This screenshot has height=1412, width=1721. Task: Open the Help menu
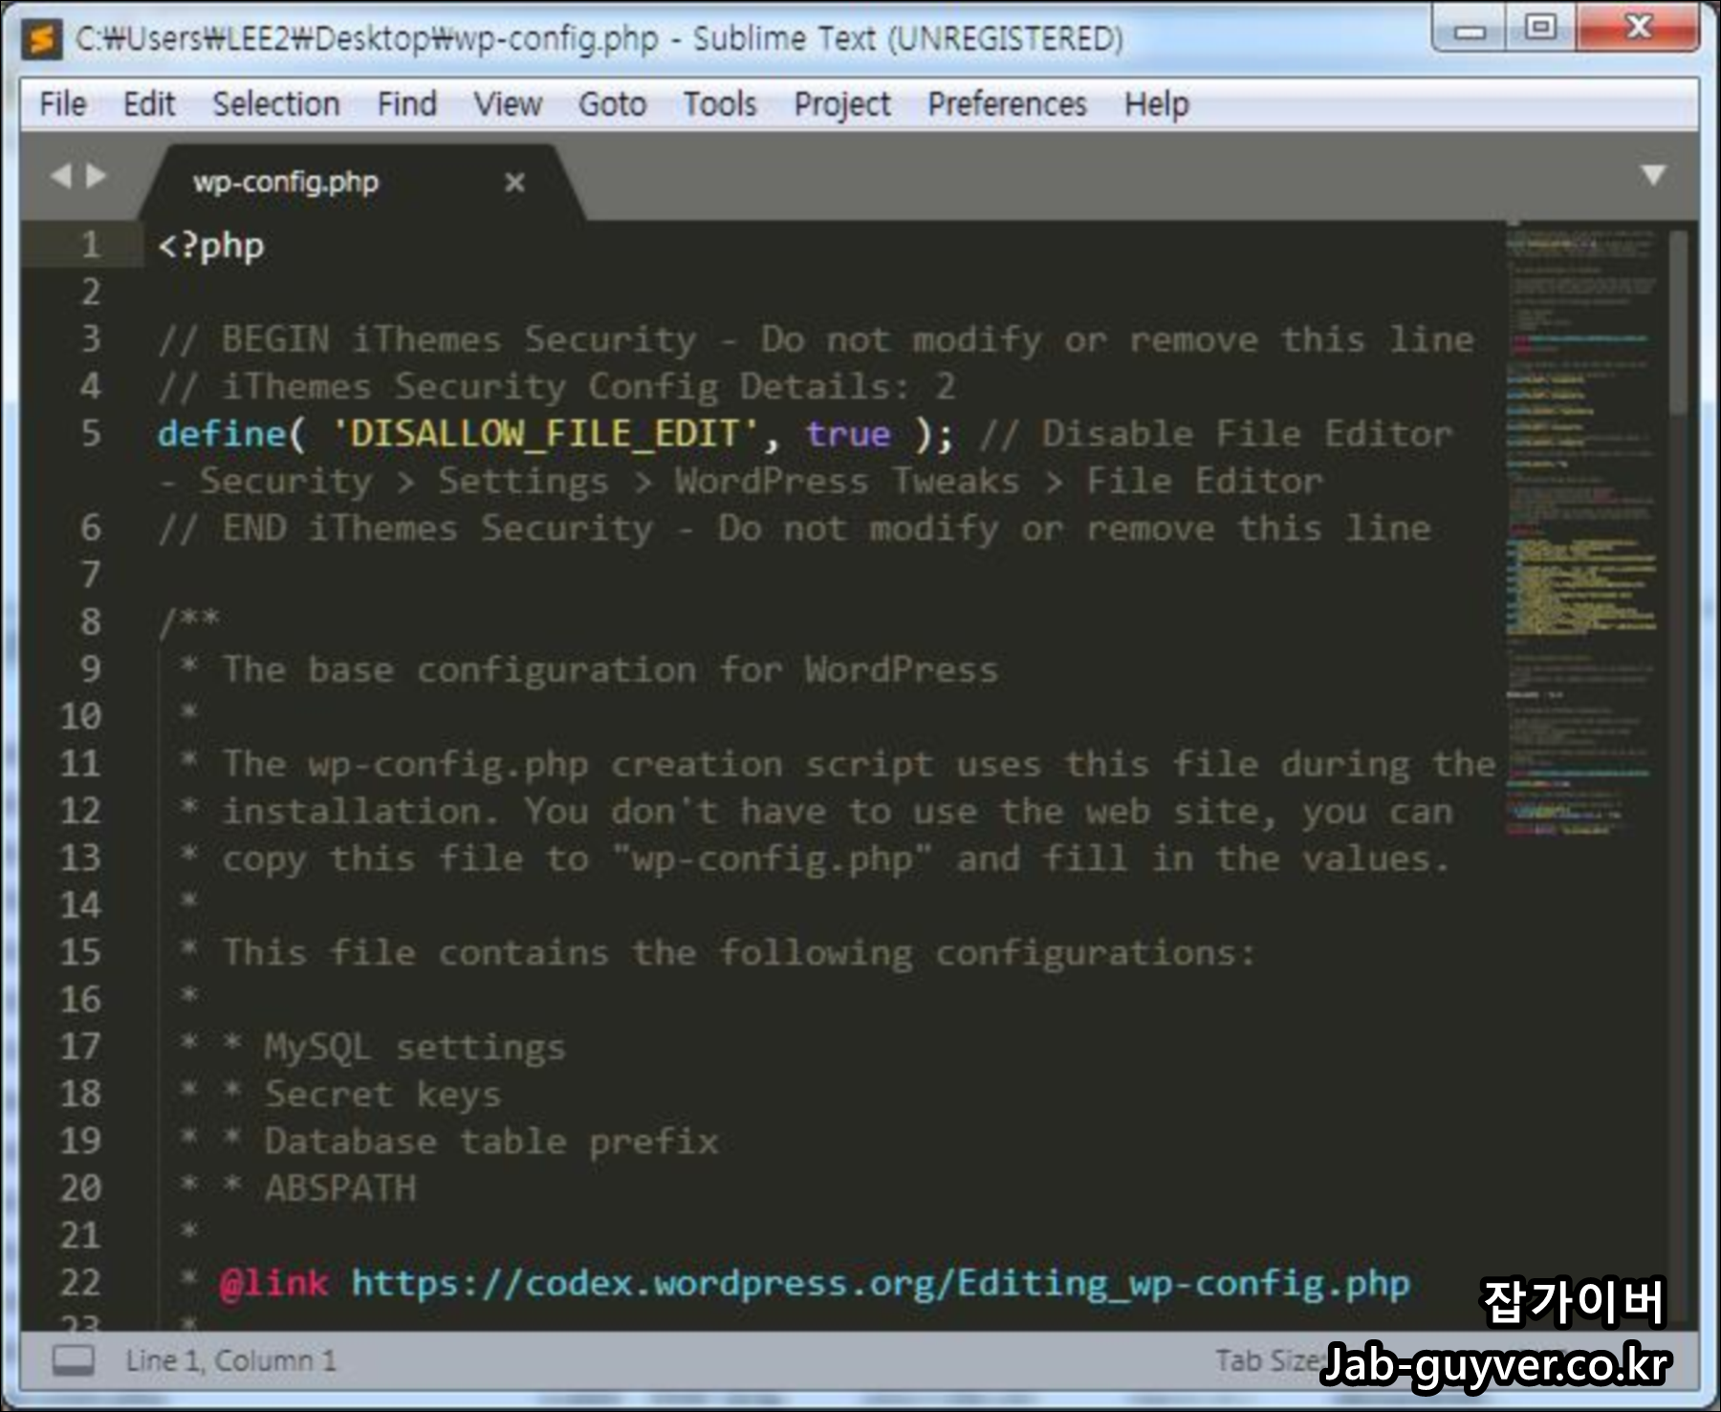point(1157,103)
